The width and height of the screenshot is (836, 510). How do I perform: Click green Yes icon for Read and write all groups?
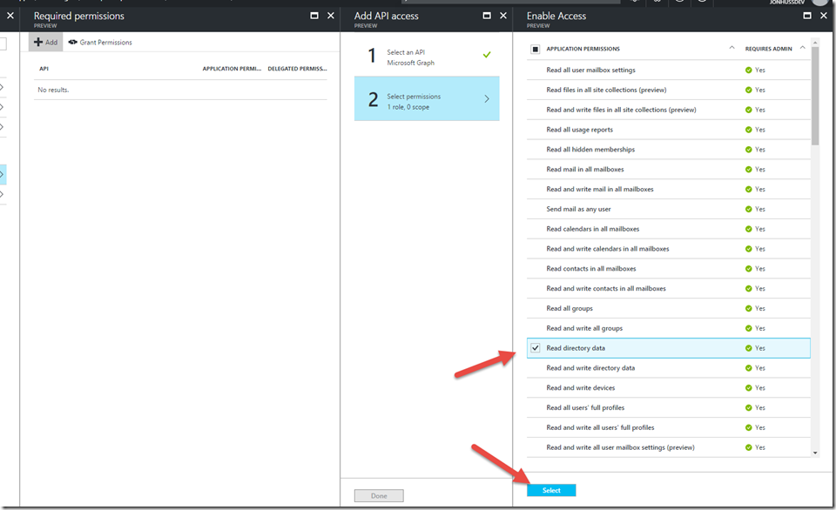pyautogui.click(x=749, y=328)
